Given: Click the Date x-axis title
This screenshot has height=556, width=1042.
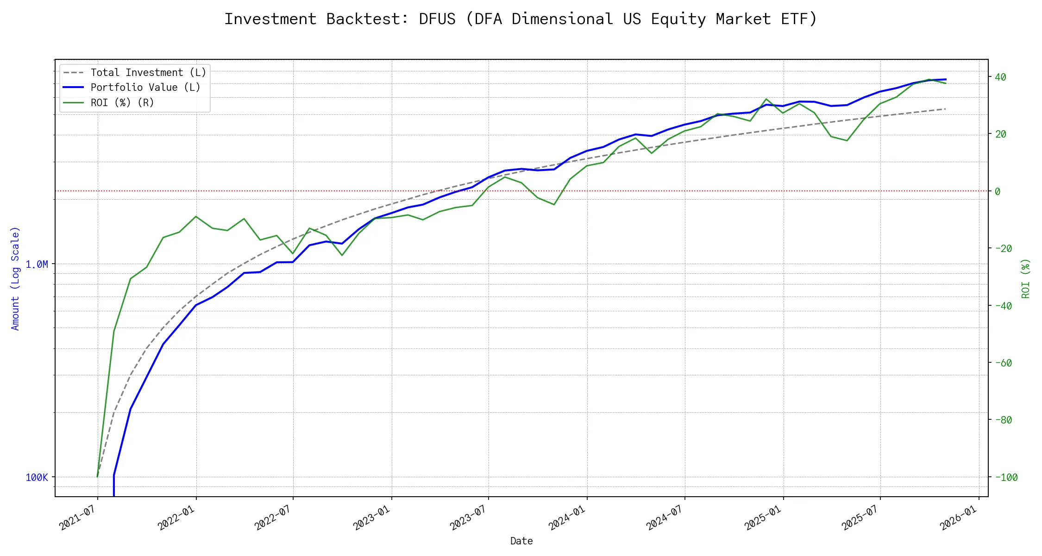Looking at the screenshot, I should coord(521,541).
